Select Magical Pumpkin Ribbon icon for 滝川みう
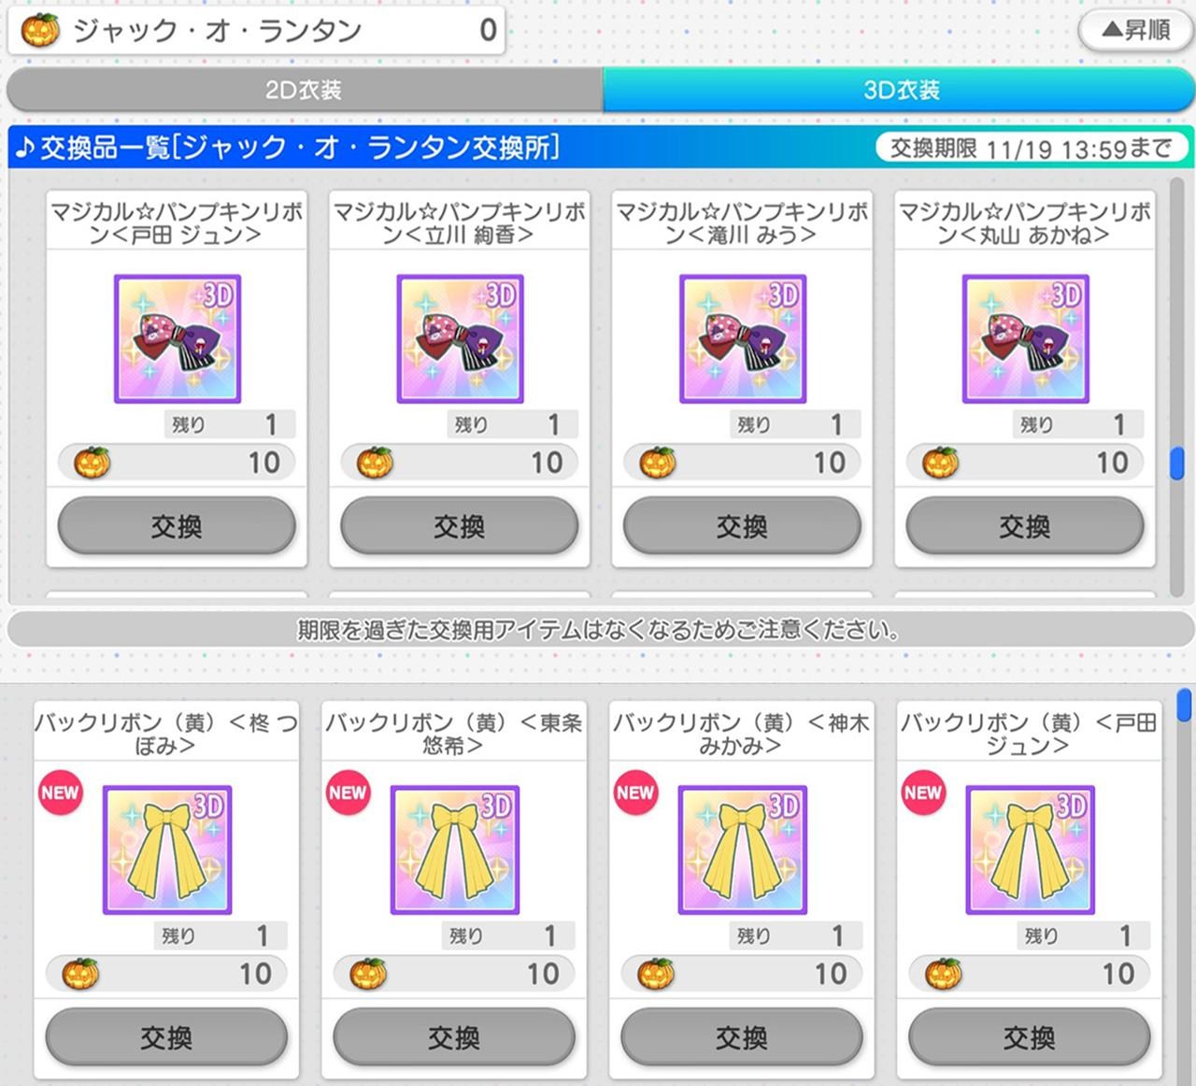 tap(743, 339)
